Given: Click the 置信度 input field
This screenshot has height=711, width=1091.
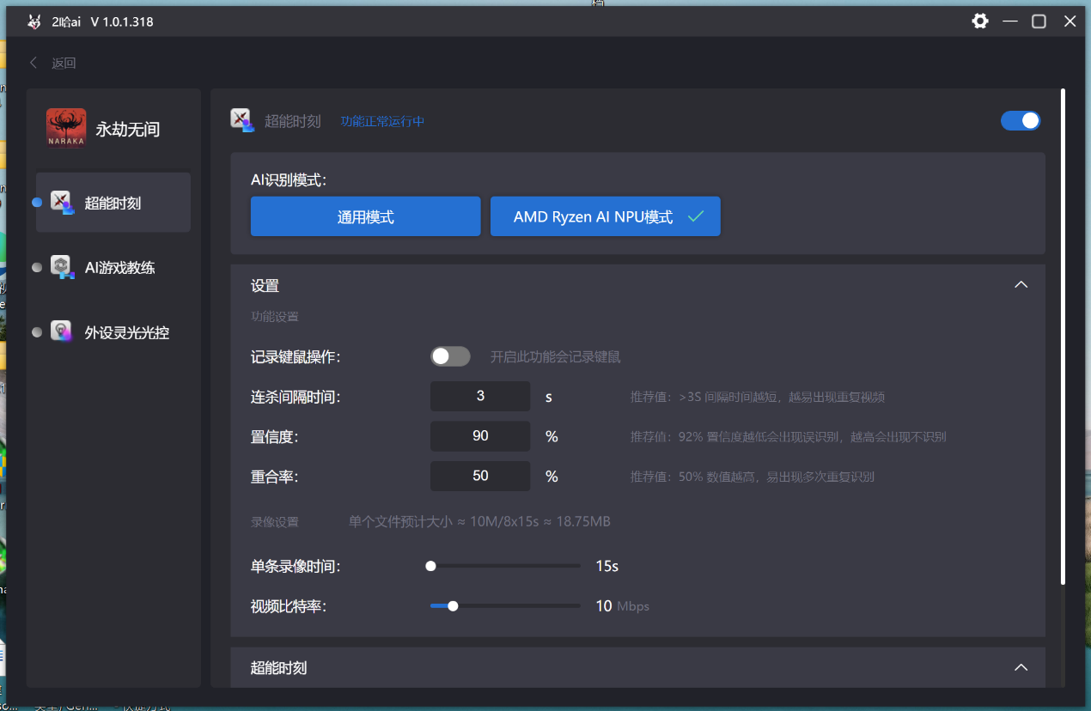Looking at the screenshot, I should (480, 436).
